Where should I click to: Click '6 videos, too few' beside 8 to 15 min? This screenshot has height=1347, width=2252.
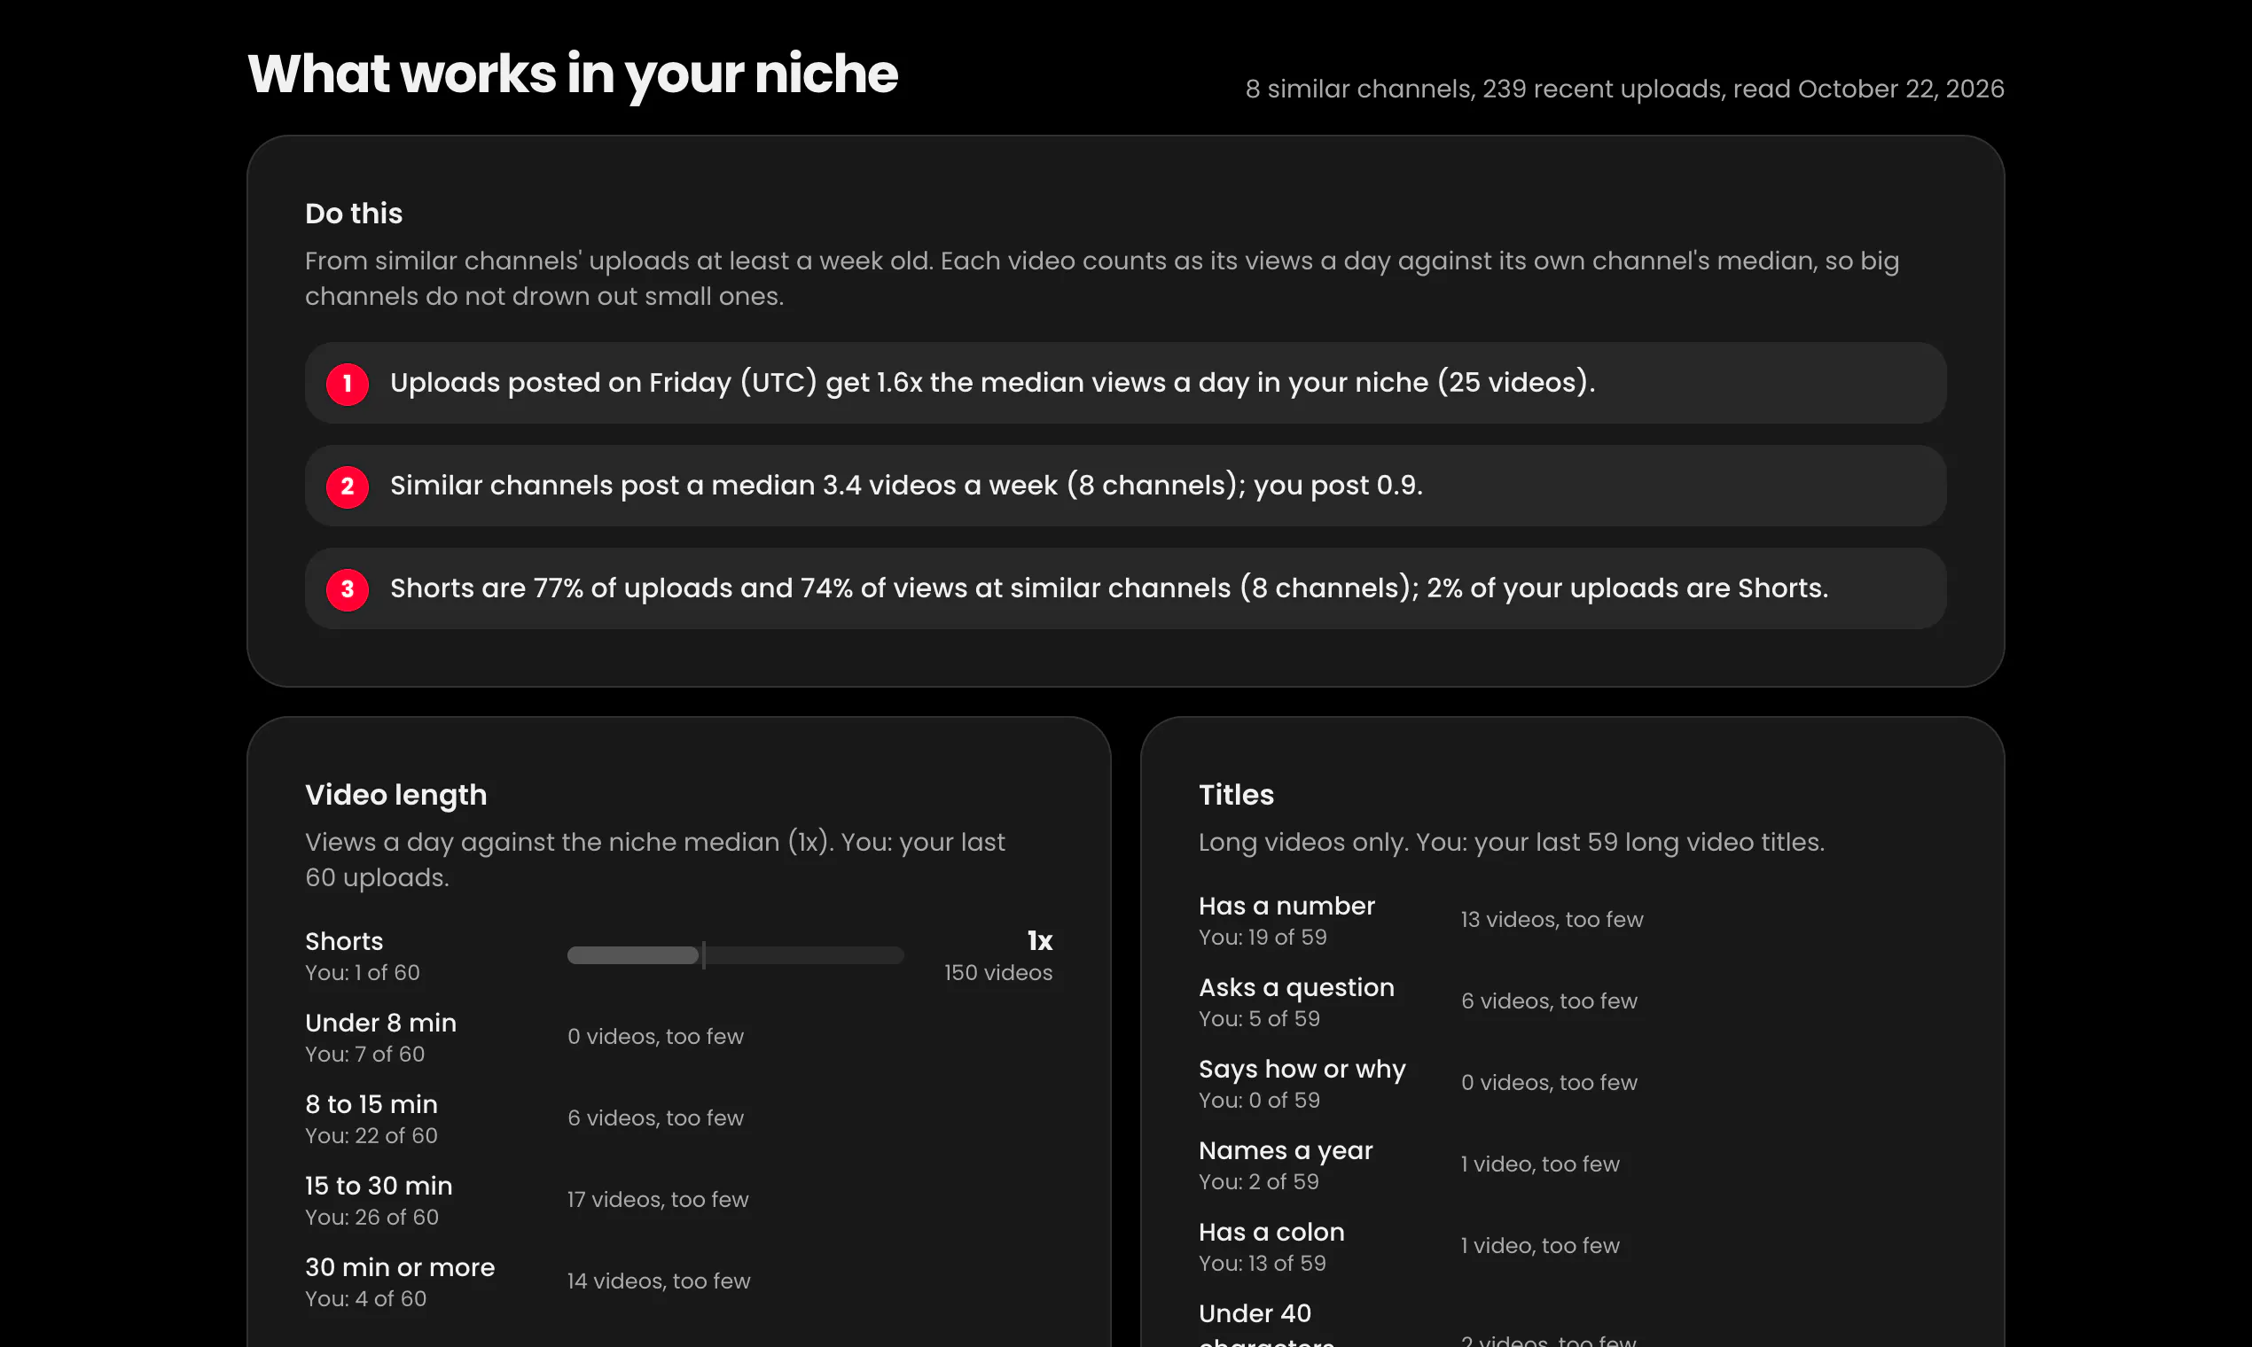[x=655, y=1118]
